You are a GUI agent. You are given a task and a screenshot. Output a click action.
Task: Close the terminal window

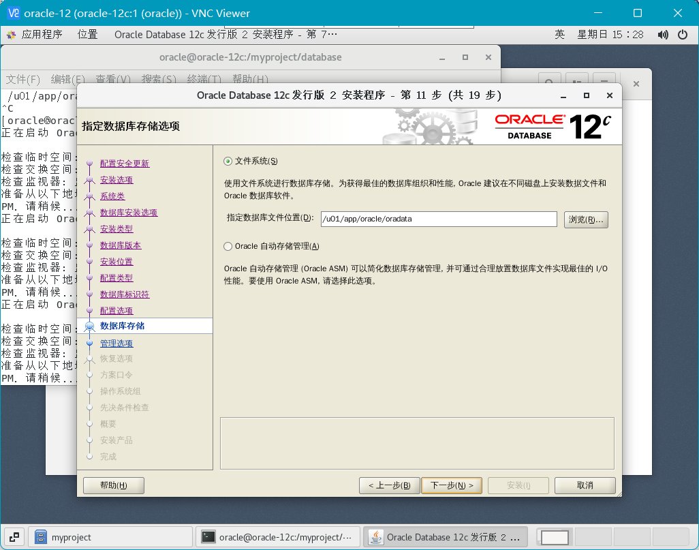pyautogui.click(x=488, y=57)
